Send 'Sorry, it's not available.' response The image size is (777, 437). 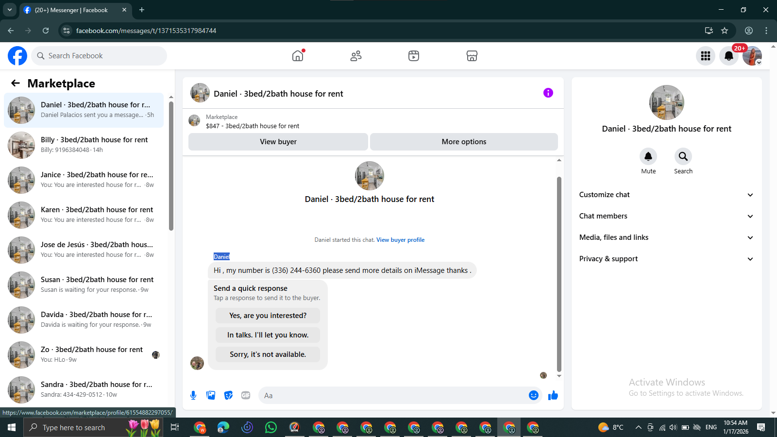pos(268,354)
